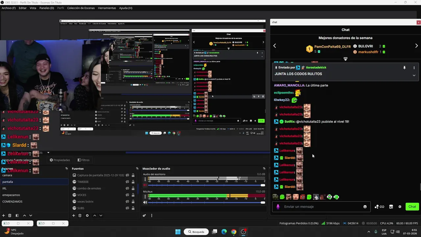Open tiorastadekick user link in pinned message
Viewport: 421px width, 237px height.
(x=316, y=67)
